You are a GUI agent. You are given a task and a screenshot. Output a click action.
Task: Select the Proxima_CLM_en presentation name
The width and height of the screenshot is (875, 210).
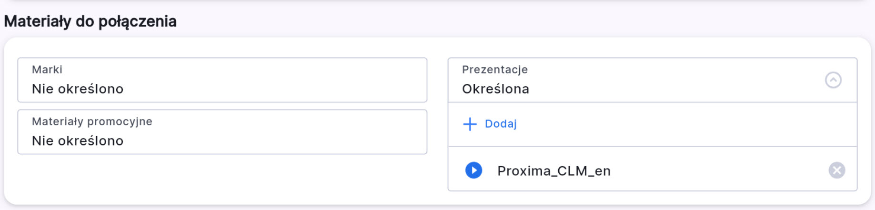(x=553, y=171)
